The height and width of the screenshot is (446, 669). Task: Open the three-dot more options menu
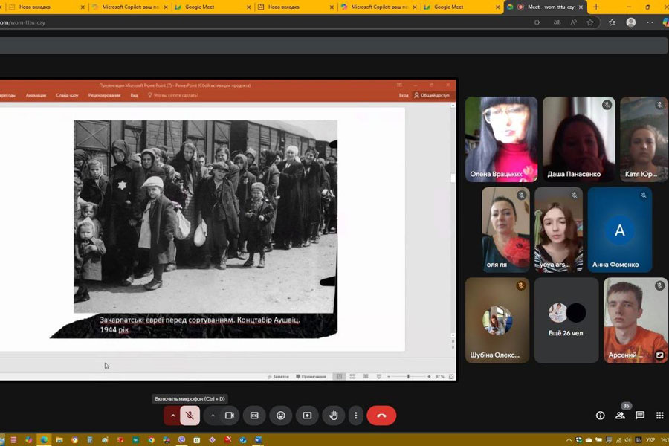pyautogui.click(x=356, y=416)
